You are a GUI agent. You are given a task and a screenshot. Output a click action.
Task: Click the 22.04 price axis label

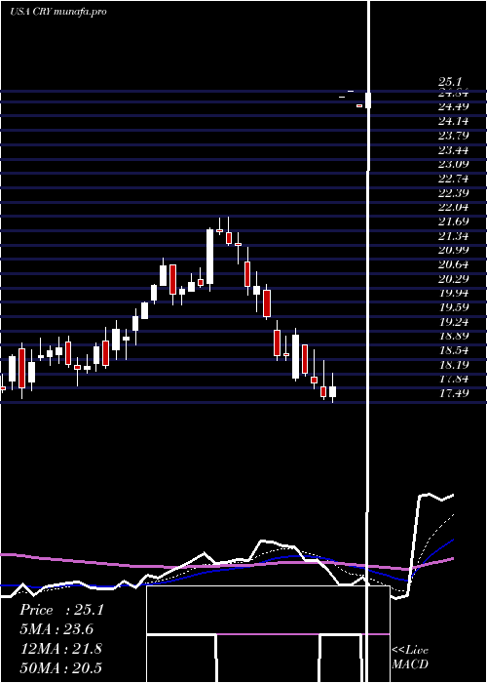[x=454, y=207]
